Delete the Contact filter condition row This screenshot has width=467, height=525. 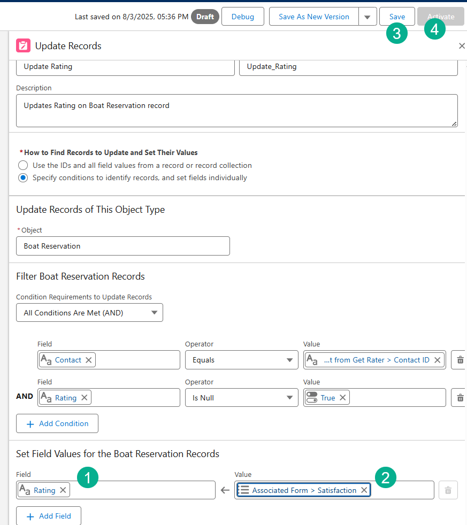pos(460,360)
